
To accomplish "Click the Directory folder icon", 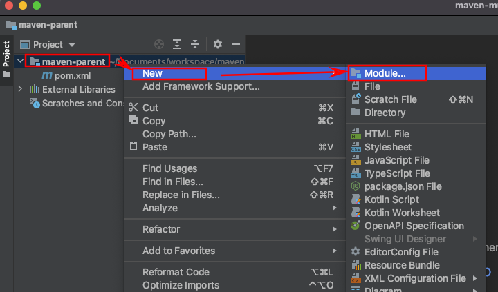I will coord(356,112).
